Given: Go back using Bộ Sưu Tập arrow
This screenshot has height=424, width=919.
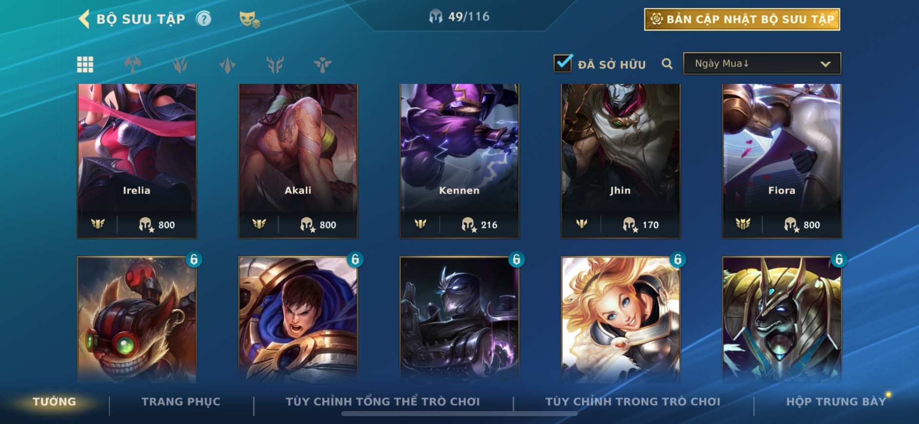Looking at the screenshot, I should coord(84,19).
